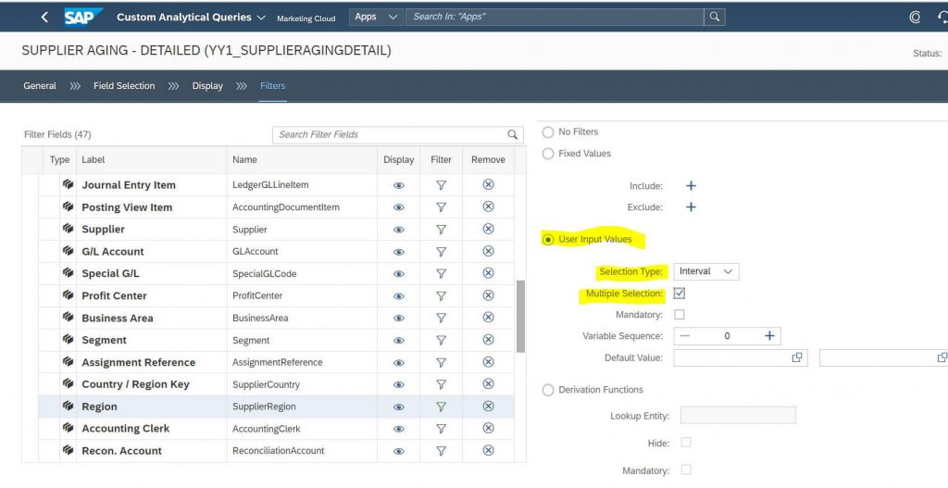Click the green filter icon for Supplier
This screenshot has height=488, width=948.
[442, 230]
